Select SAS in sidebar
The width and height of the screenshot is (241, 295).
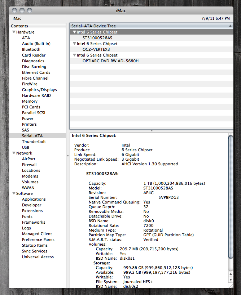[26, 130]
